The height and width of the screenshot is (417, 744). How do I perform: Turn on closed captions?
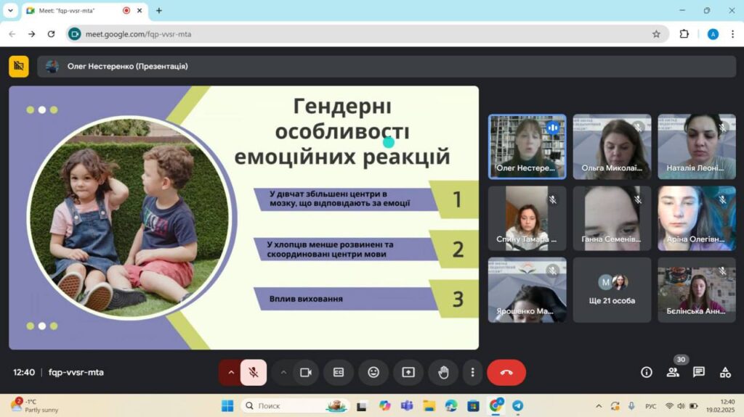pyautogui.click(x=339, y=372)
